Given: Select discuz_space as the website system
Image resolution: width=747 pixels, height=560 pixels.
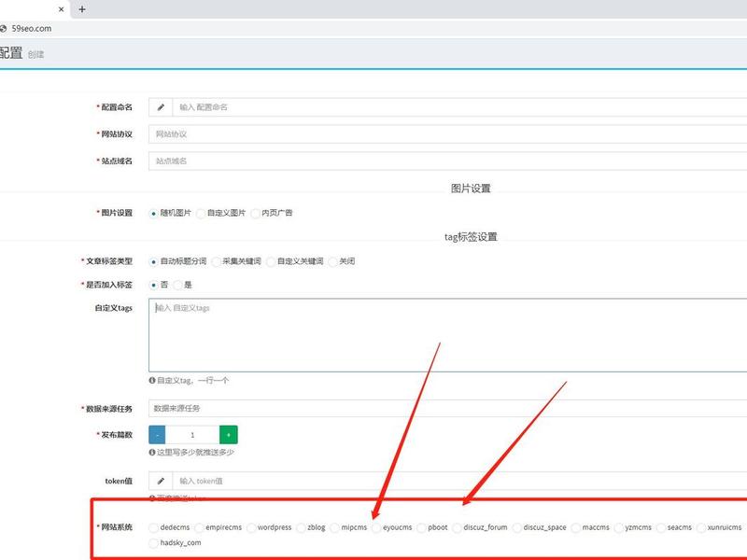Looking at the screenshot, I should 516,527.
